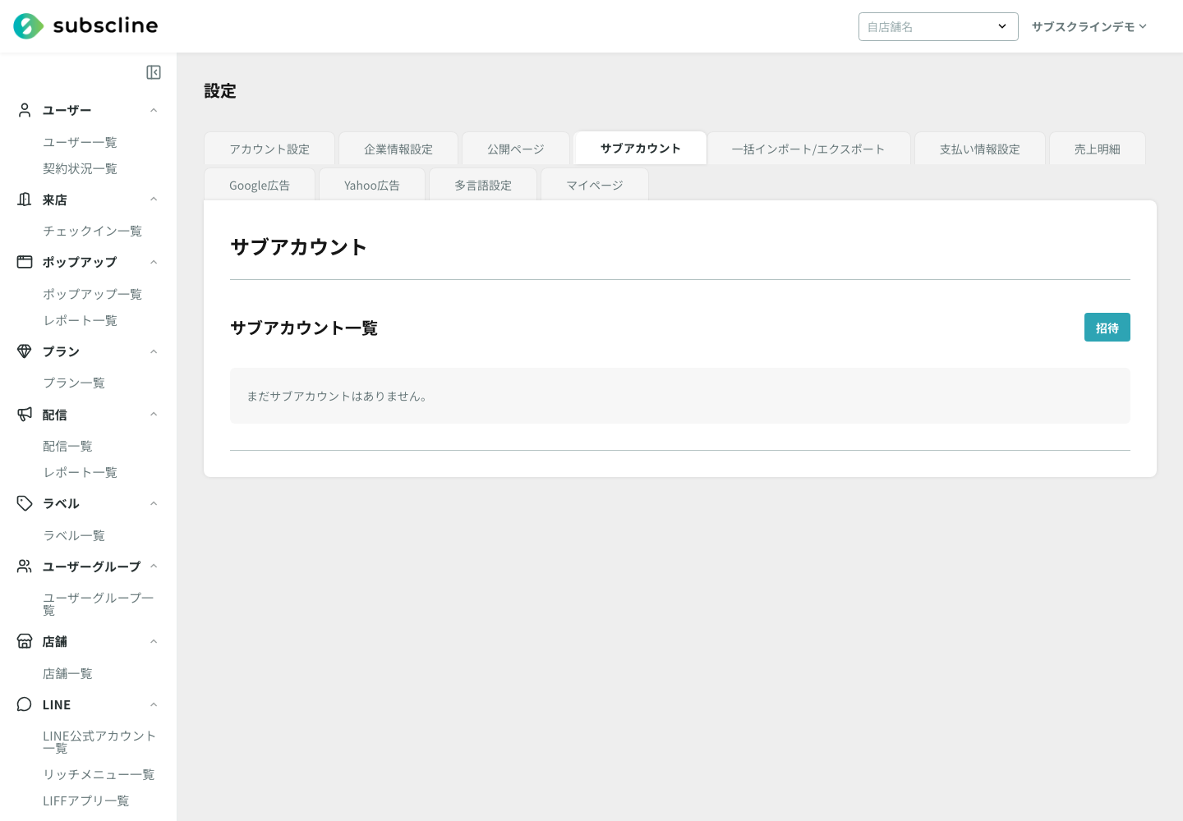Viewport: 1183px width, 821px height.
Task: Collapse the ラベル section chevron
Action: pyautogui.click(x=154, y=503)
